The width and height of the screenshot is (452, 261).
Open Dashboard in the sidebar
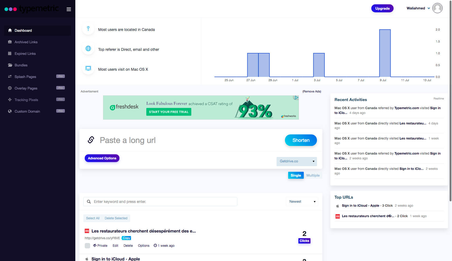tap(38, 30)
